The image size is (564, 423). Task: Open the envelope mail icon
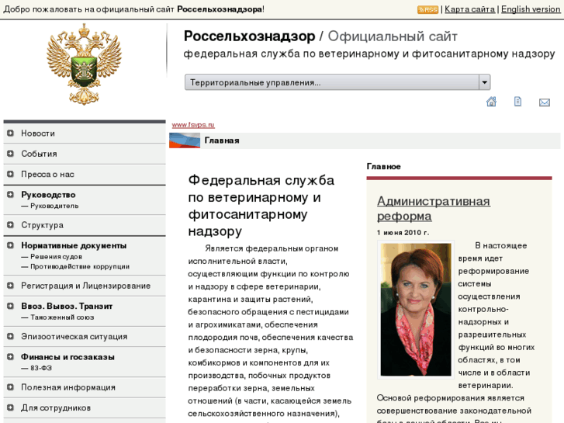coord(544,102)
